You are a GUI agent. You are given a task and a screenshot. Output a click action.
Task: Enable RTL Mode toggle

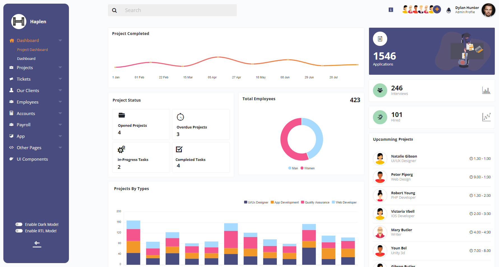pyautogui.click(x=19, y=231)
